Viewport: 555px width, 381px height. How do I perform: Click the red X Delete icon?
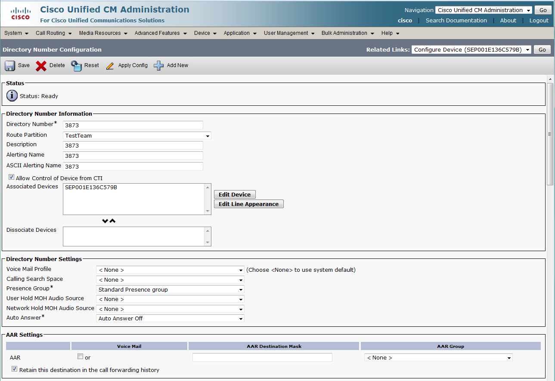[x=41, y=66]
